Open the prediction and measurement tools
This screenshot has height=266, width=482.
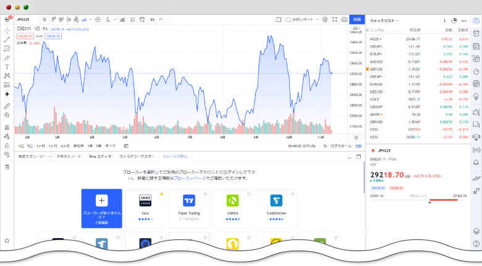[7, 85]
